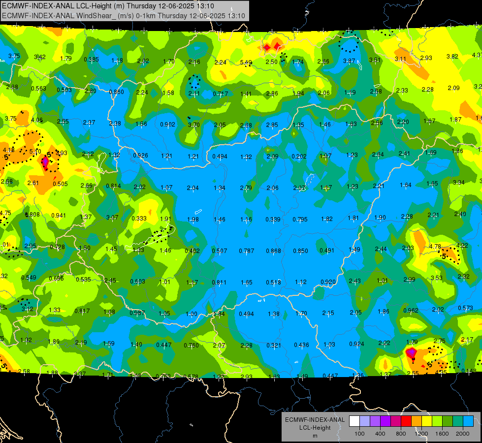Click the wind shear value 0.518
482x443 pixels.
tap(273, 282)
